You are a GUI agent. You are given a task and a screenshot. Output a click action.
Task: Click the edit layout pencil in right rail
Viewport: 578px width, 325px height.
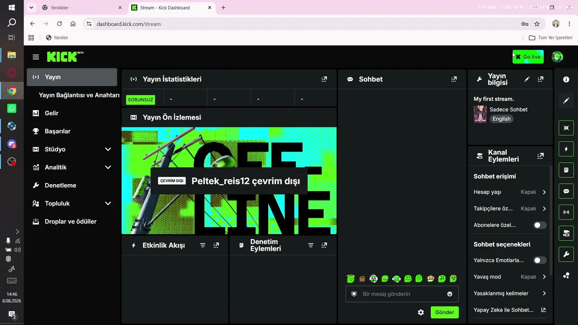tap(566, 101)
